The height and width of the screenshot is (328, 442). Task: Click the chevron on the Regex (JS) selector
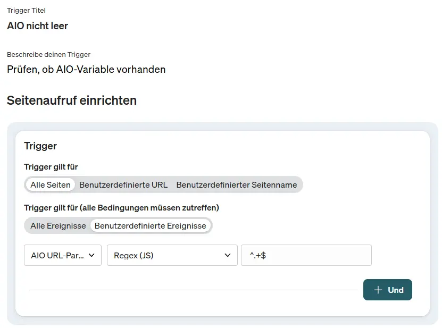click(228, 255)
